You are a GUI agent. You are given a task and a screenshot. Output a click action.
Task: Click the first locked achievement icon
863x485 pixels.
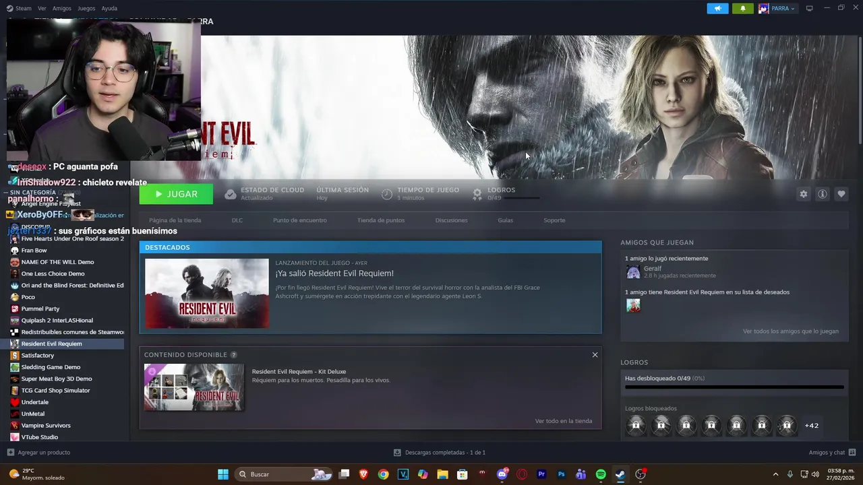[x=635, y=425]
